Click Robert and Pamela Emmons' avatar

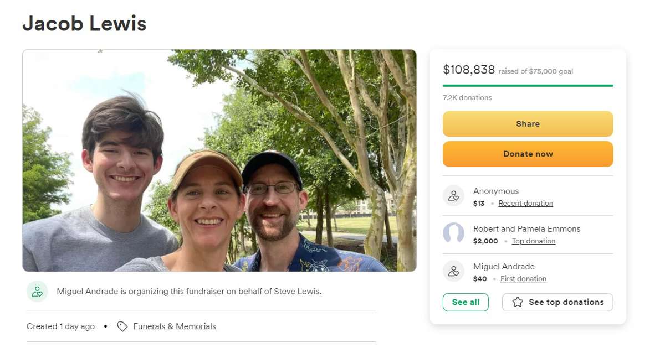coord(453,233)
